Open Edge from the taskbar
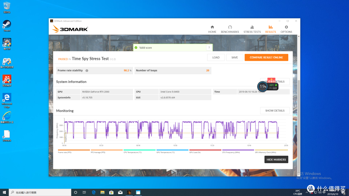Viewport: 349px width, 196px height. pyautogui.click(x=93, y=192)
